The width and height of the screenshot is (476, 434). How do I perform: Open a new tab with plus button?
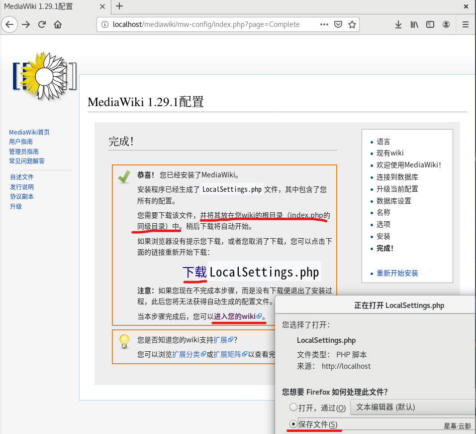(119, 6)
